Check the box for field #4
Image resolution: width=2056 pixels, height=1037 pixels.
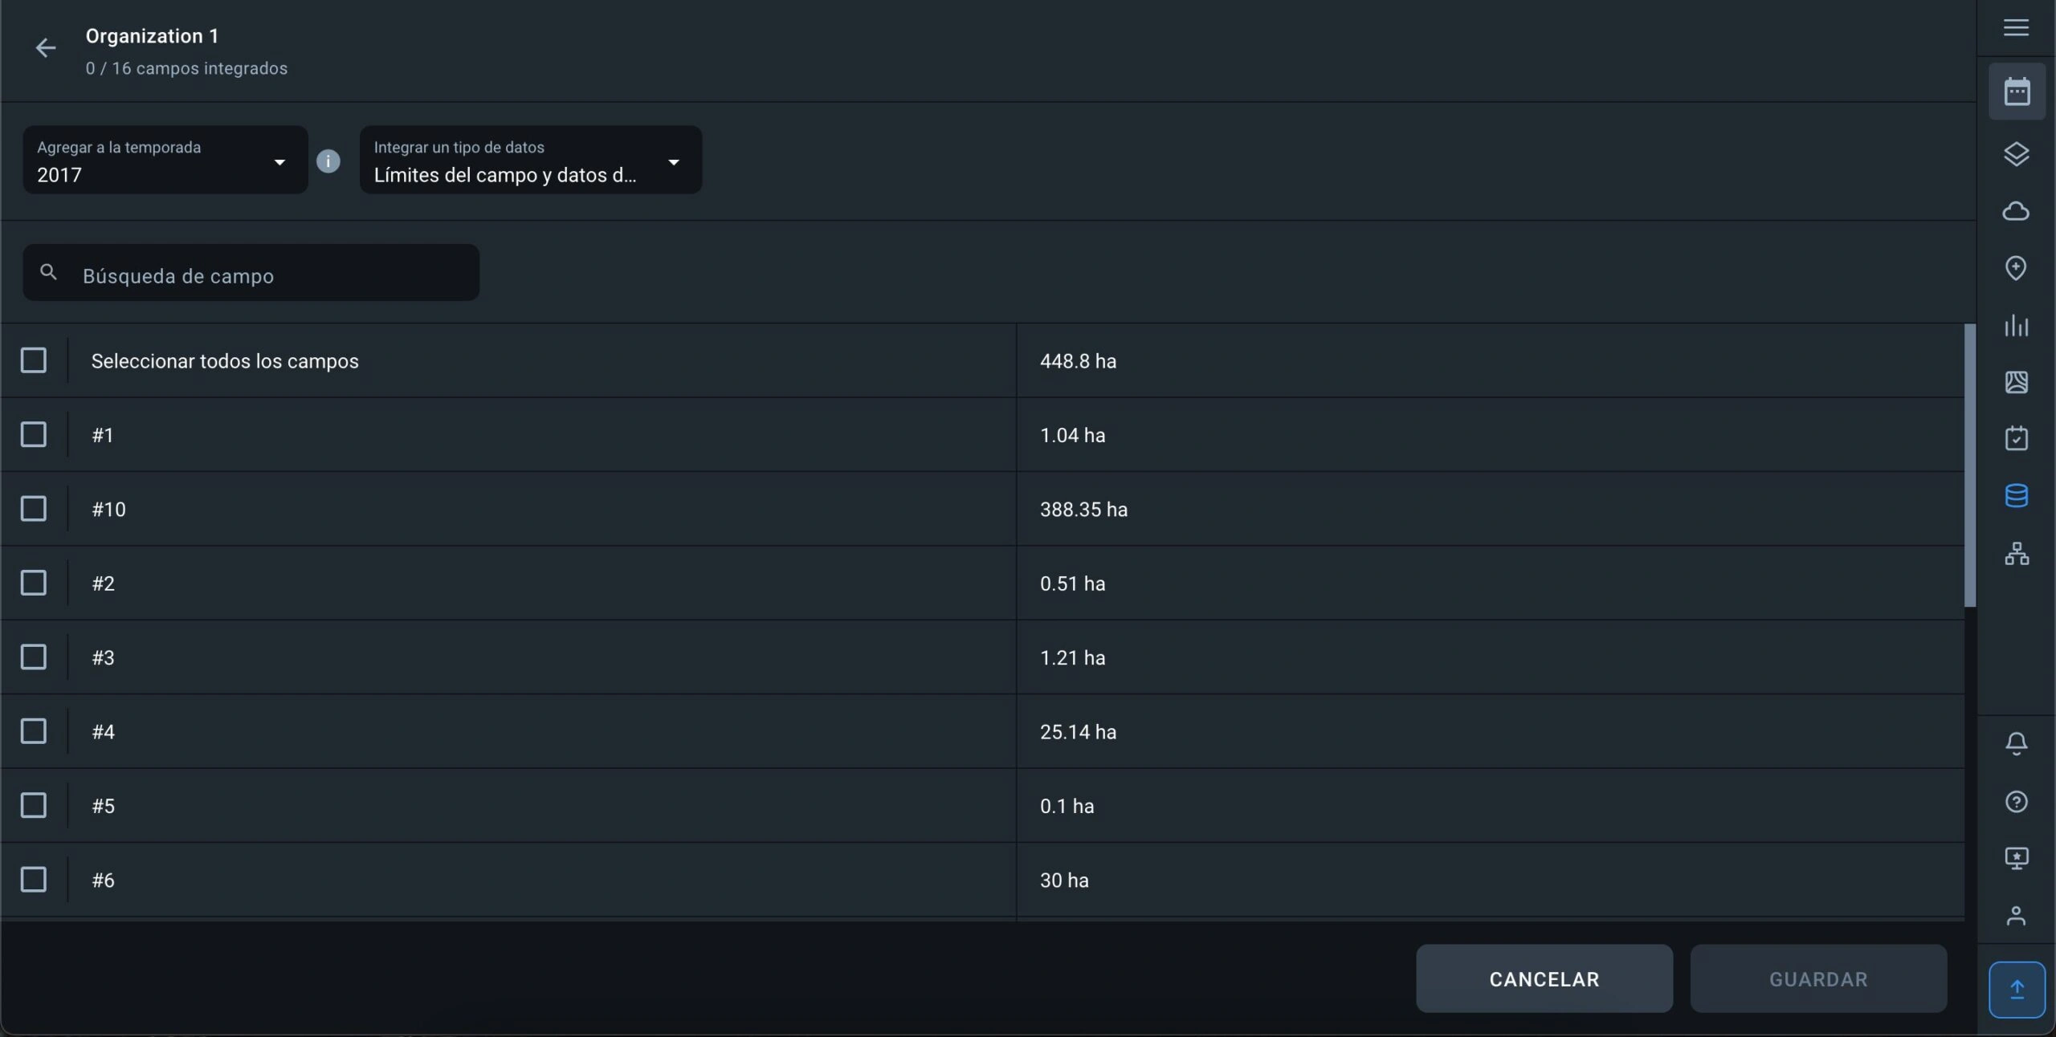(34, 731)
